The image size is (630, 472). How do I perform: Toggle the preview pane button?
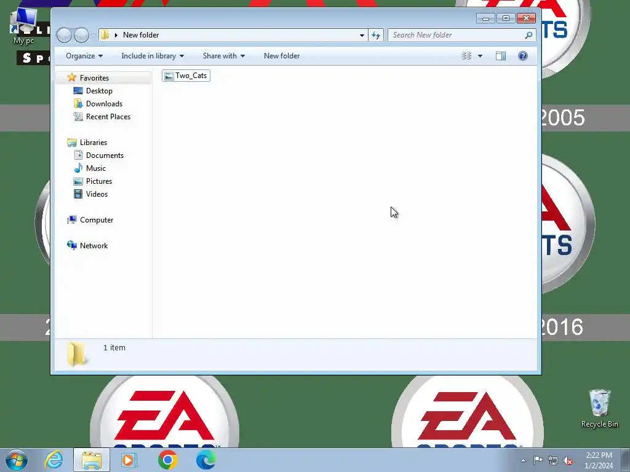coord(501,56)
